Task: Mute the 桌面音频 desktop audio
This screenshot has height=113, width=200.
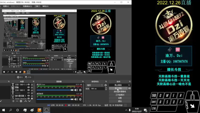Action: point(76,99)
